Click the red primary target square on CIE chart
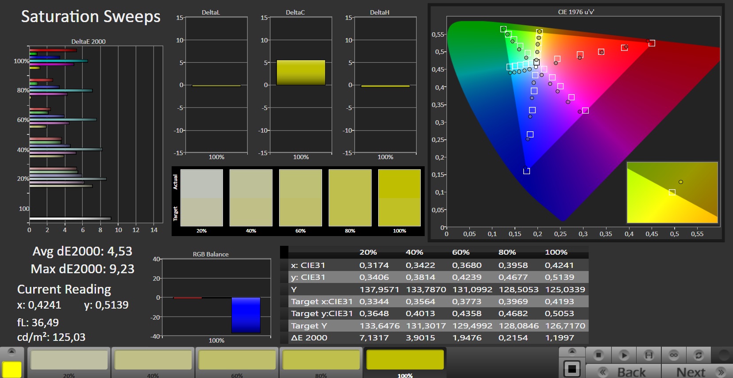Image resolution: width=733 pixels, height=378 pixels. tap(652, 43)
